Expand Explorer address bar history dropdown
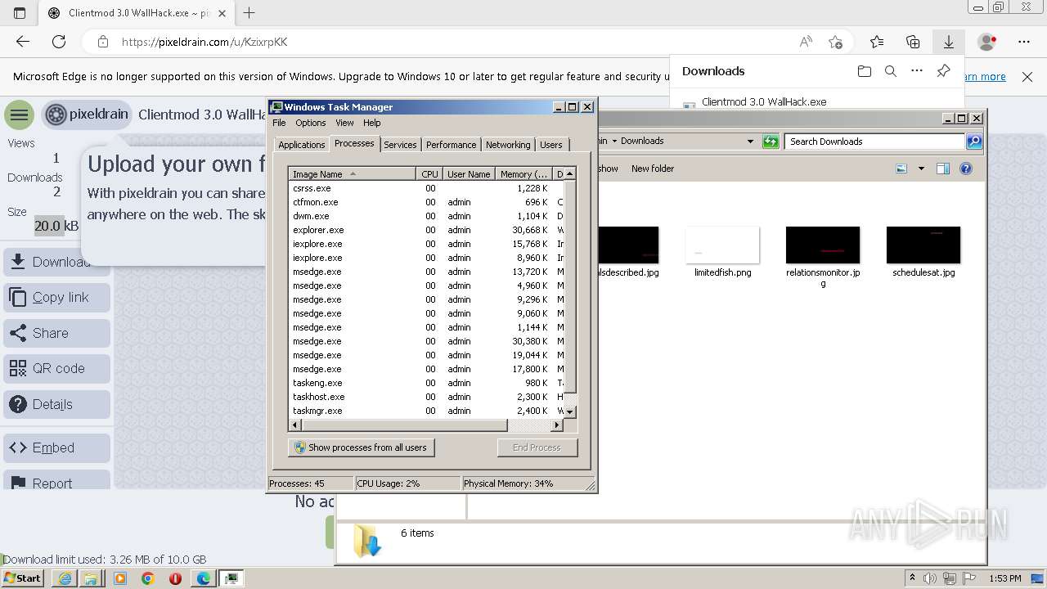Image resolution: width=1047 pixels, height=589 pixels. click(x=750, y=142)
